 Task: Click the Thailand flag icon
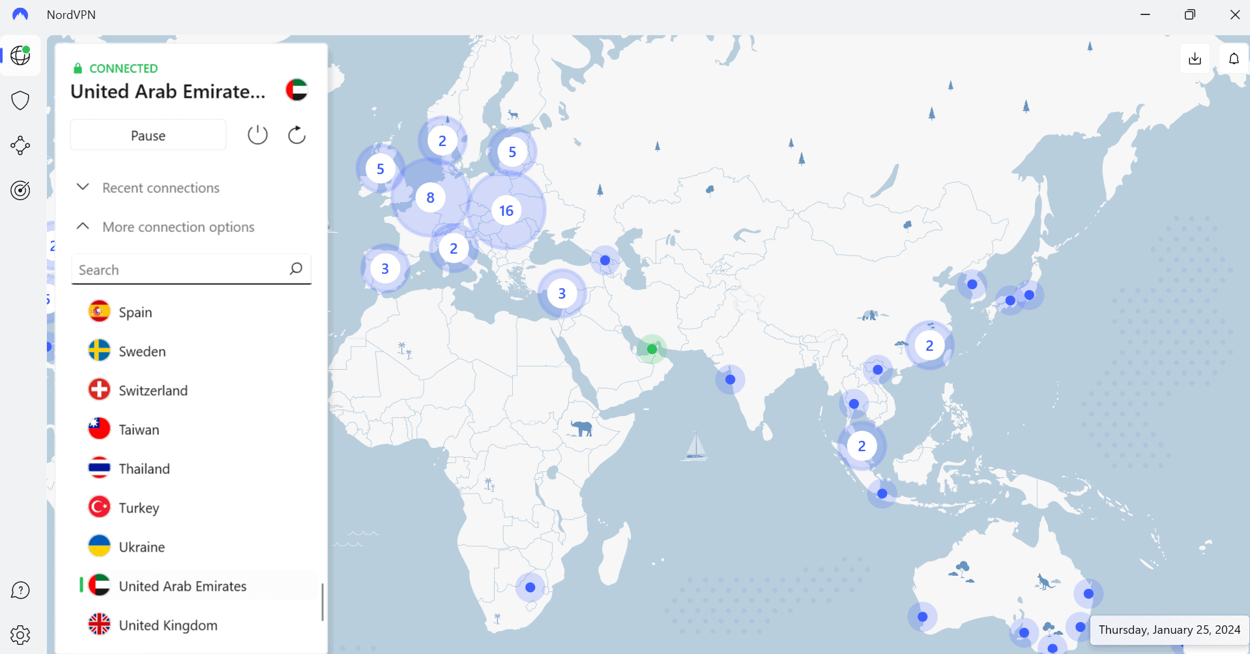pyautogui.click(x=99, y=468)
